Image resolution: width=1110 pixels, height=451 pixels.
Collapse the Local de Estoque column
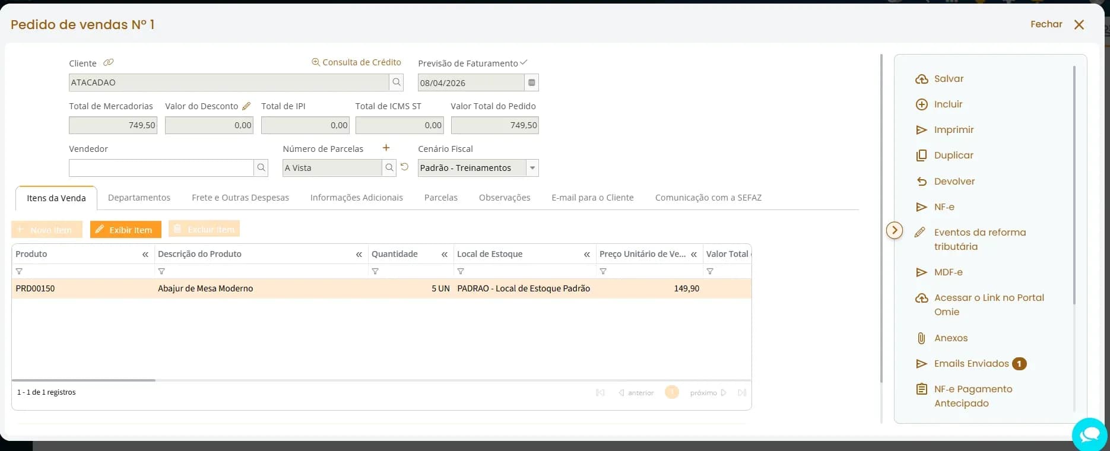tap(586, 254)
